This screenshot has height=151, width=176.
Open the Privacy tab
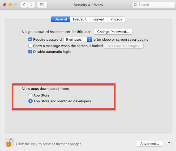tap(116, 19)
